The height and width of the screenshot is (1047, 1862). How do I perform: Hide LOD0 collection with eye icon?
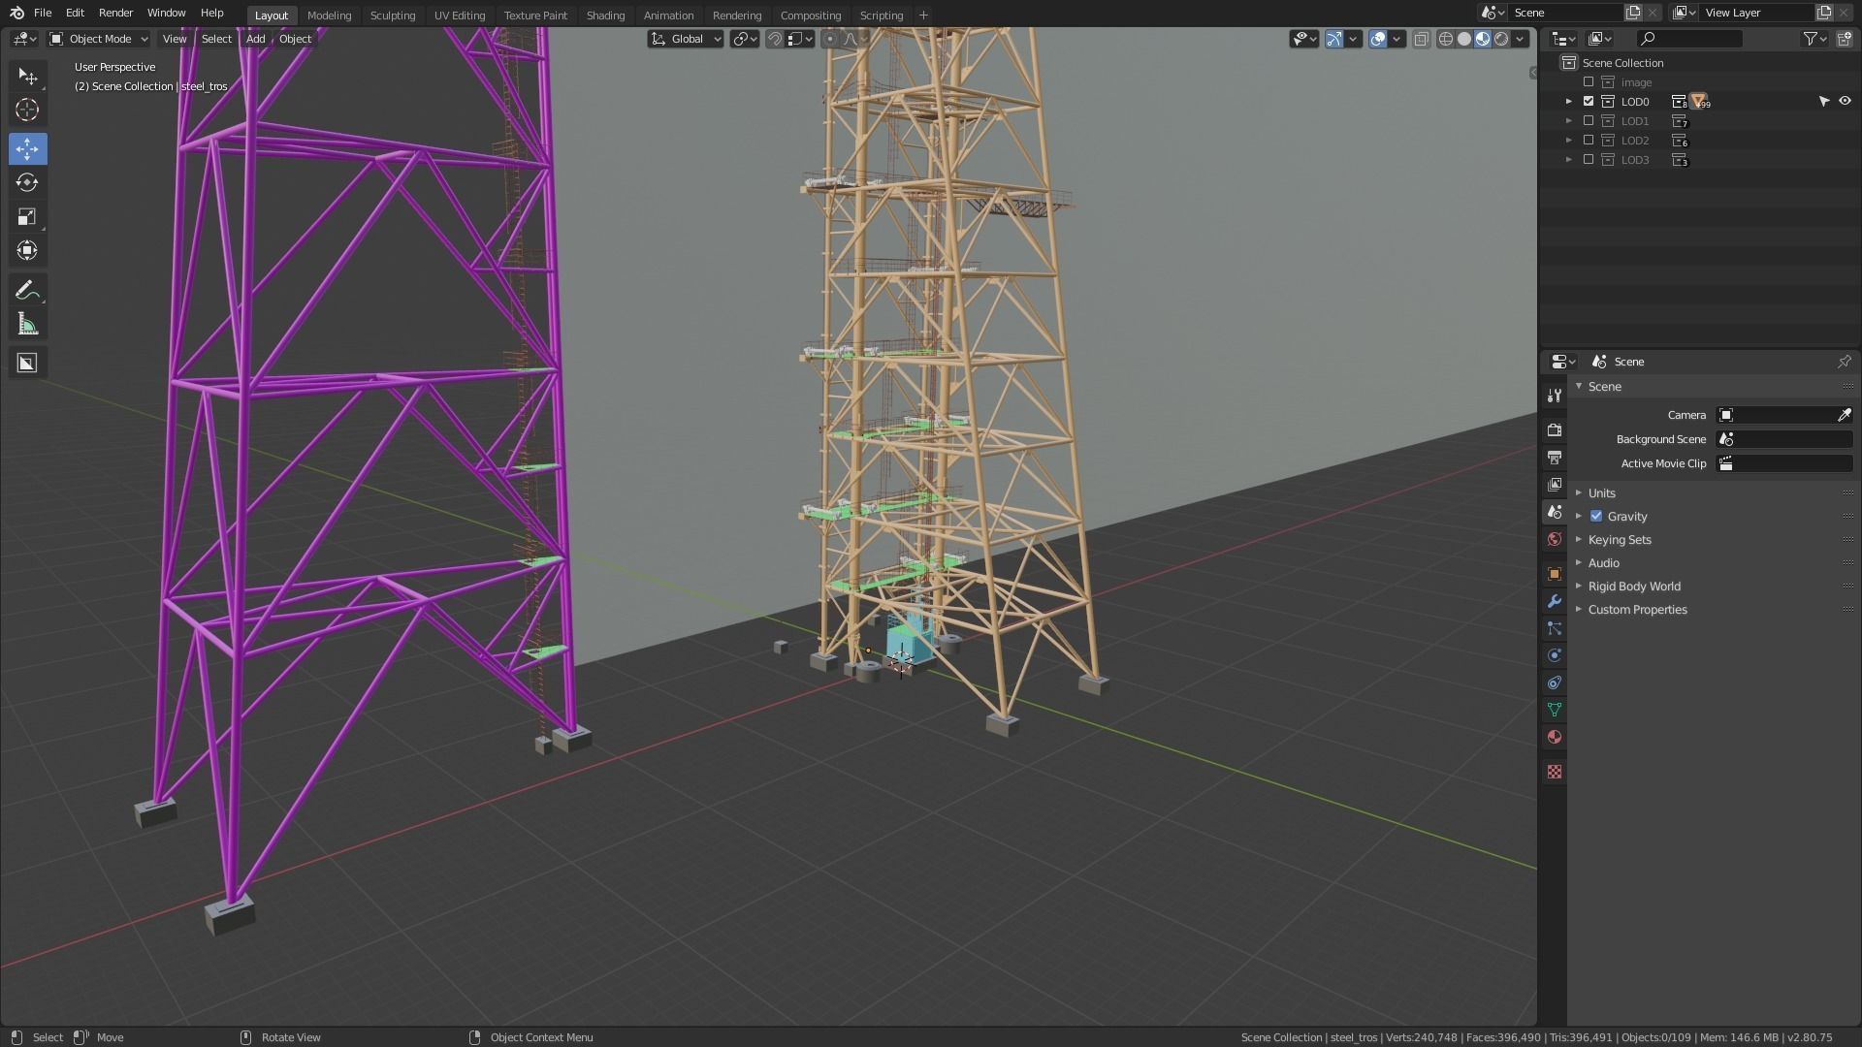click(x=1845, y=102)
